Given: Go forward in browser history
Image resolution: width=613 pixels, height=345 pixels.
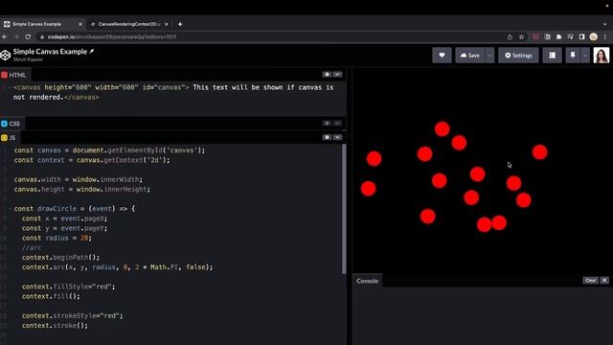Looking at the screenshot, I should point(16,36).
